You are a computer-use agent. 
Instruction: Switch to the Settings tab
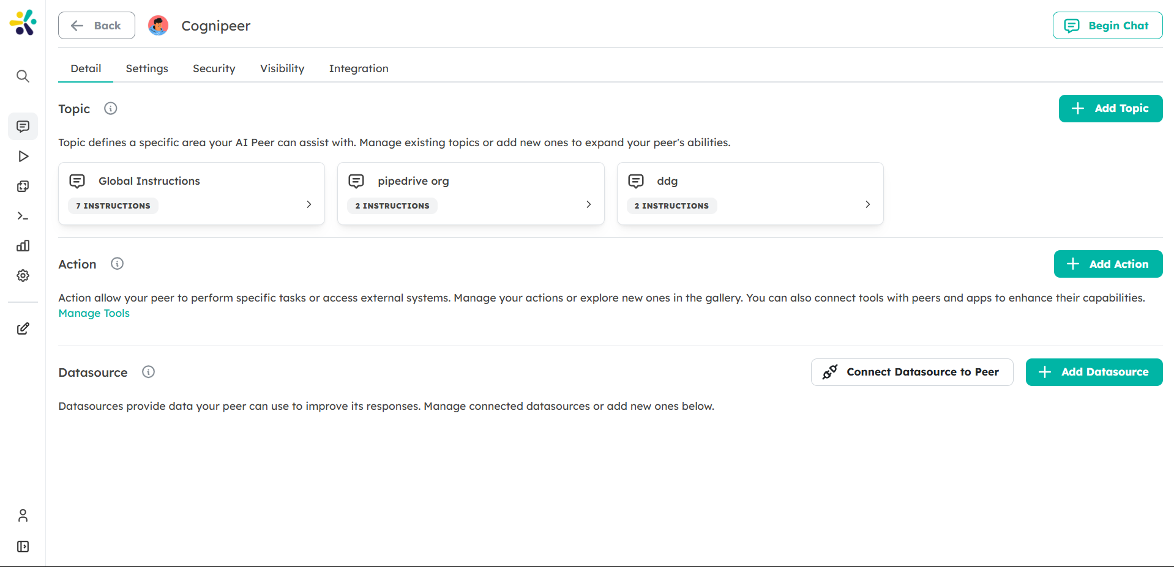coord(147,69)
